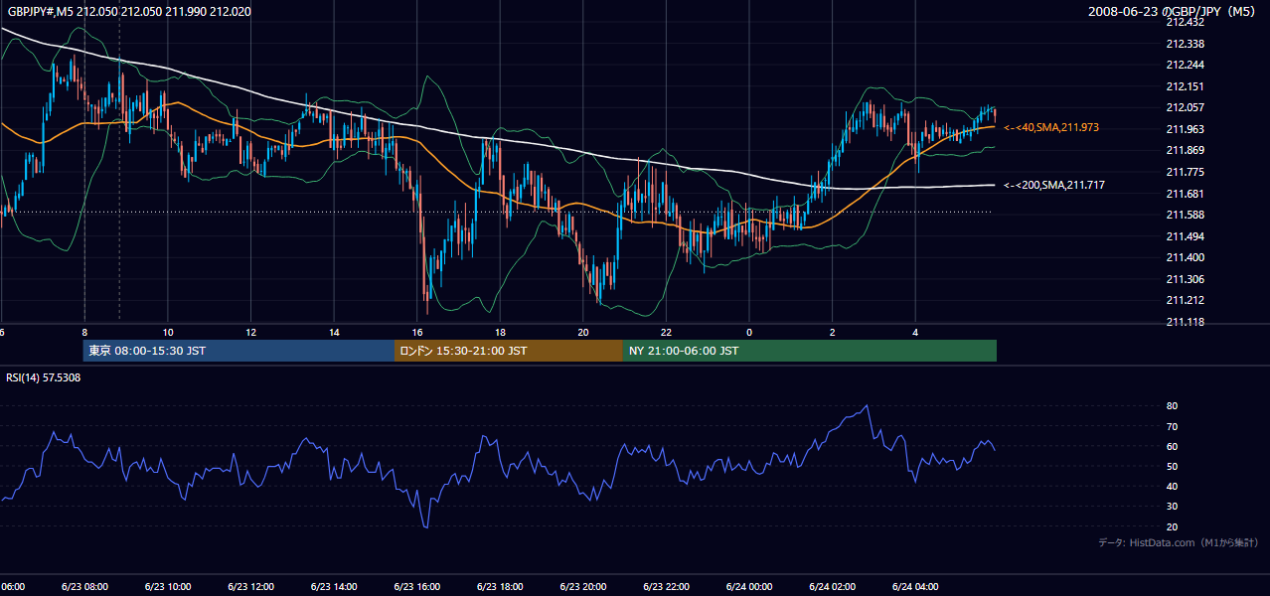The height and width of the screenshot is (596, 1270).
Task: Click the 6/23 20:00 time label
Action: 582,586
